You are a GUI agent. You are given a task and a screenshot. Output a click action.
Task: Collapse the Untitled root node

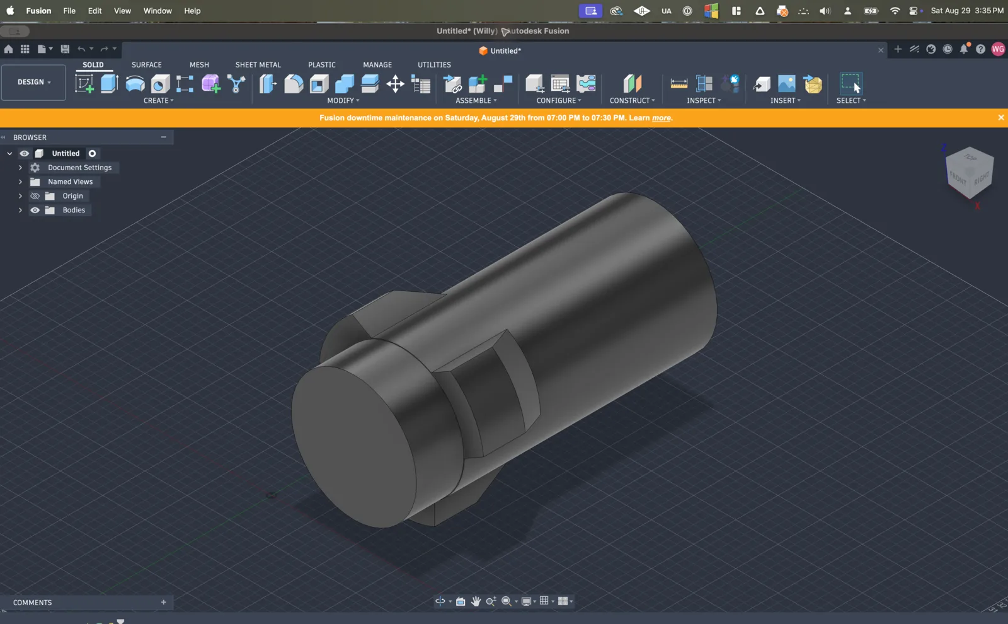[x=9, y=154]
